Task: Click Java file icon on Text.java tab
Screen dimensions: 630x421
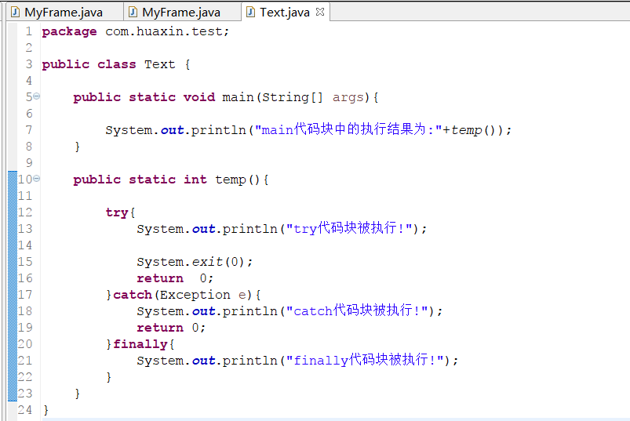Action: (x=251, y=13)
